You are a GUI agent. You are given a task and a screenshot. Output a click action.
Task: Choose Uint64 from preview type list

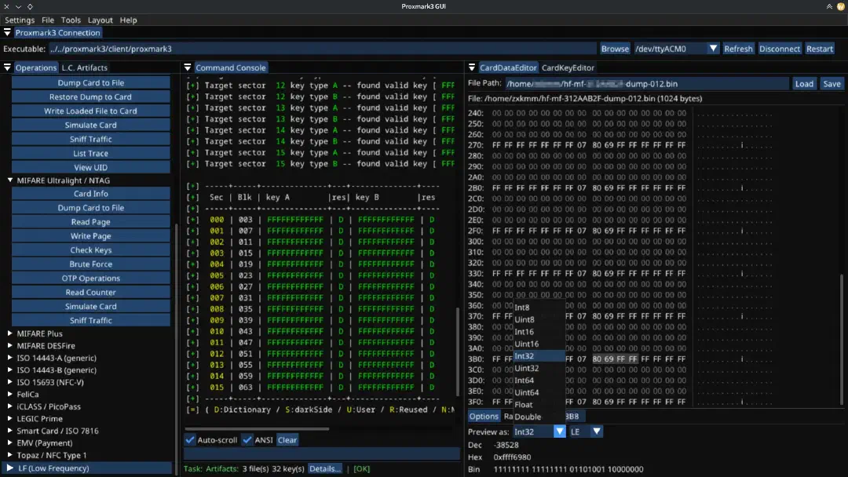[539, 392]
